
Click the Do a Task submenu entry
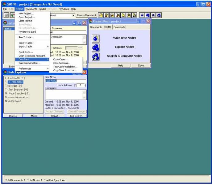point(32,60)
